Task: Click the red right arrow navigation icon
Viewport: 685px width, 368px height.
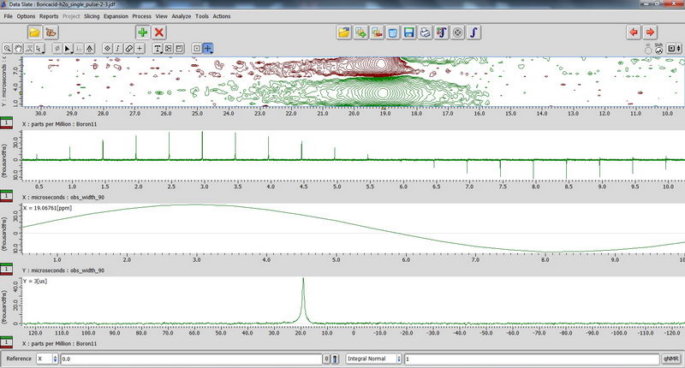Action: point(651,33)
